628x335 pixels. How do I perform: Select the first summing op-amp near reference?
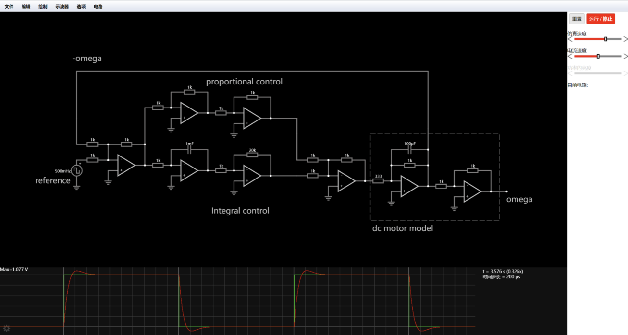click(x=126, y=165)
